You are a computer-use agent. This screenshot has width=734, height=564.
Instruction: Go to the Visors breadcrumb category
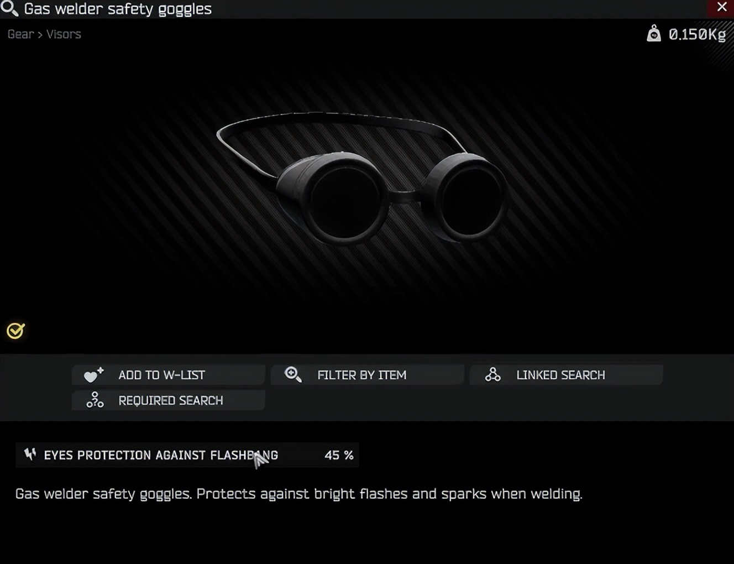tap(64, 34)
